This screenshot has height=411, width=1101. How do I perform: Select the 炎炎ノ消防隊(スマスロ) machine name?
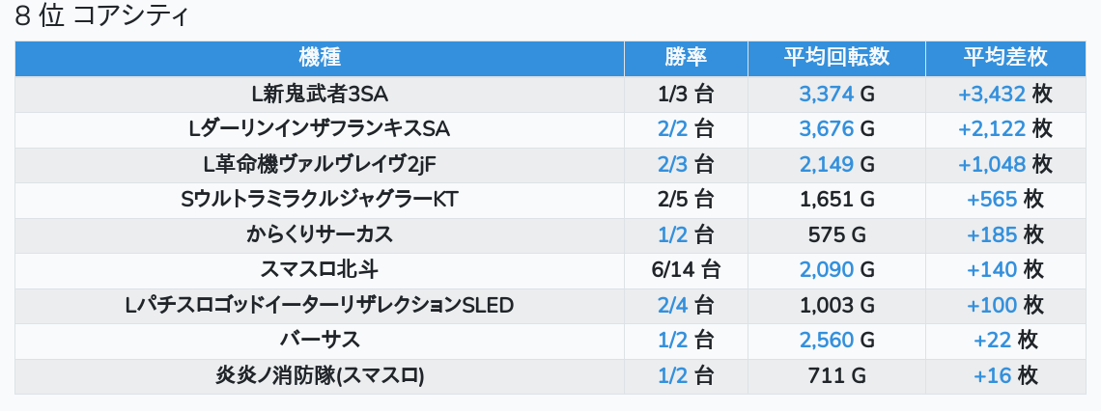(x=320, y=375)
